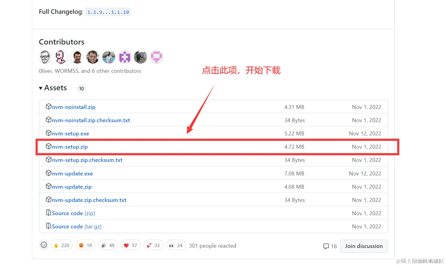Open first contributor avatar with glasses
Screen dimensions: 446x266
click(x=45, y=57)
